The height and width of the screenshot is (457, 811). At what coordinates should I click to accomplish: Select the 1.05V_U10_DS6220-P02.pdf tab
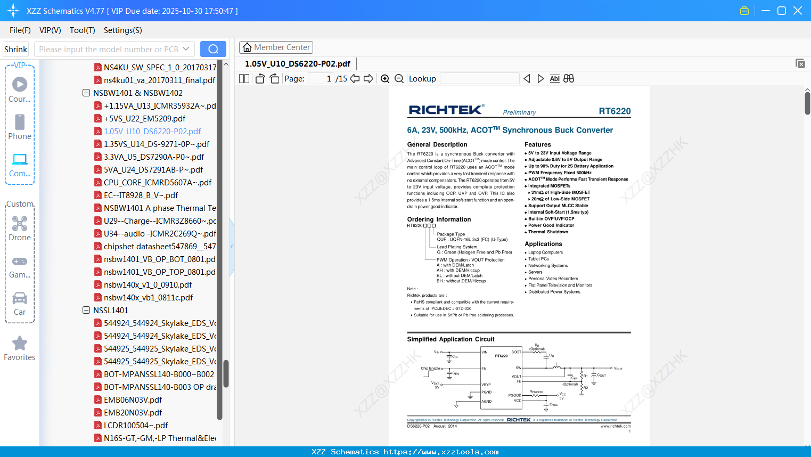[x=298, y=64]
